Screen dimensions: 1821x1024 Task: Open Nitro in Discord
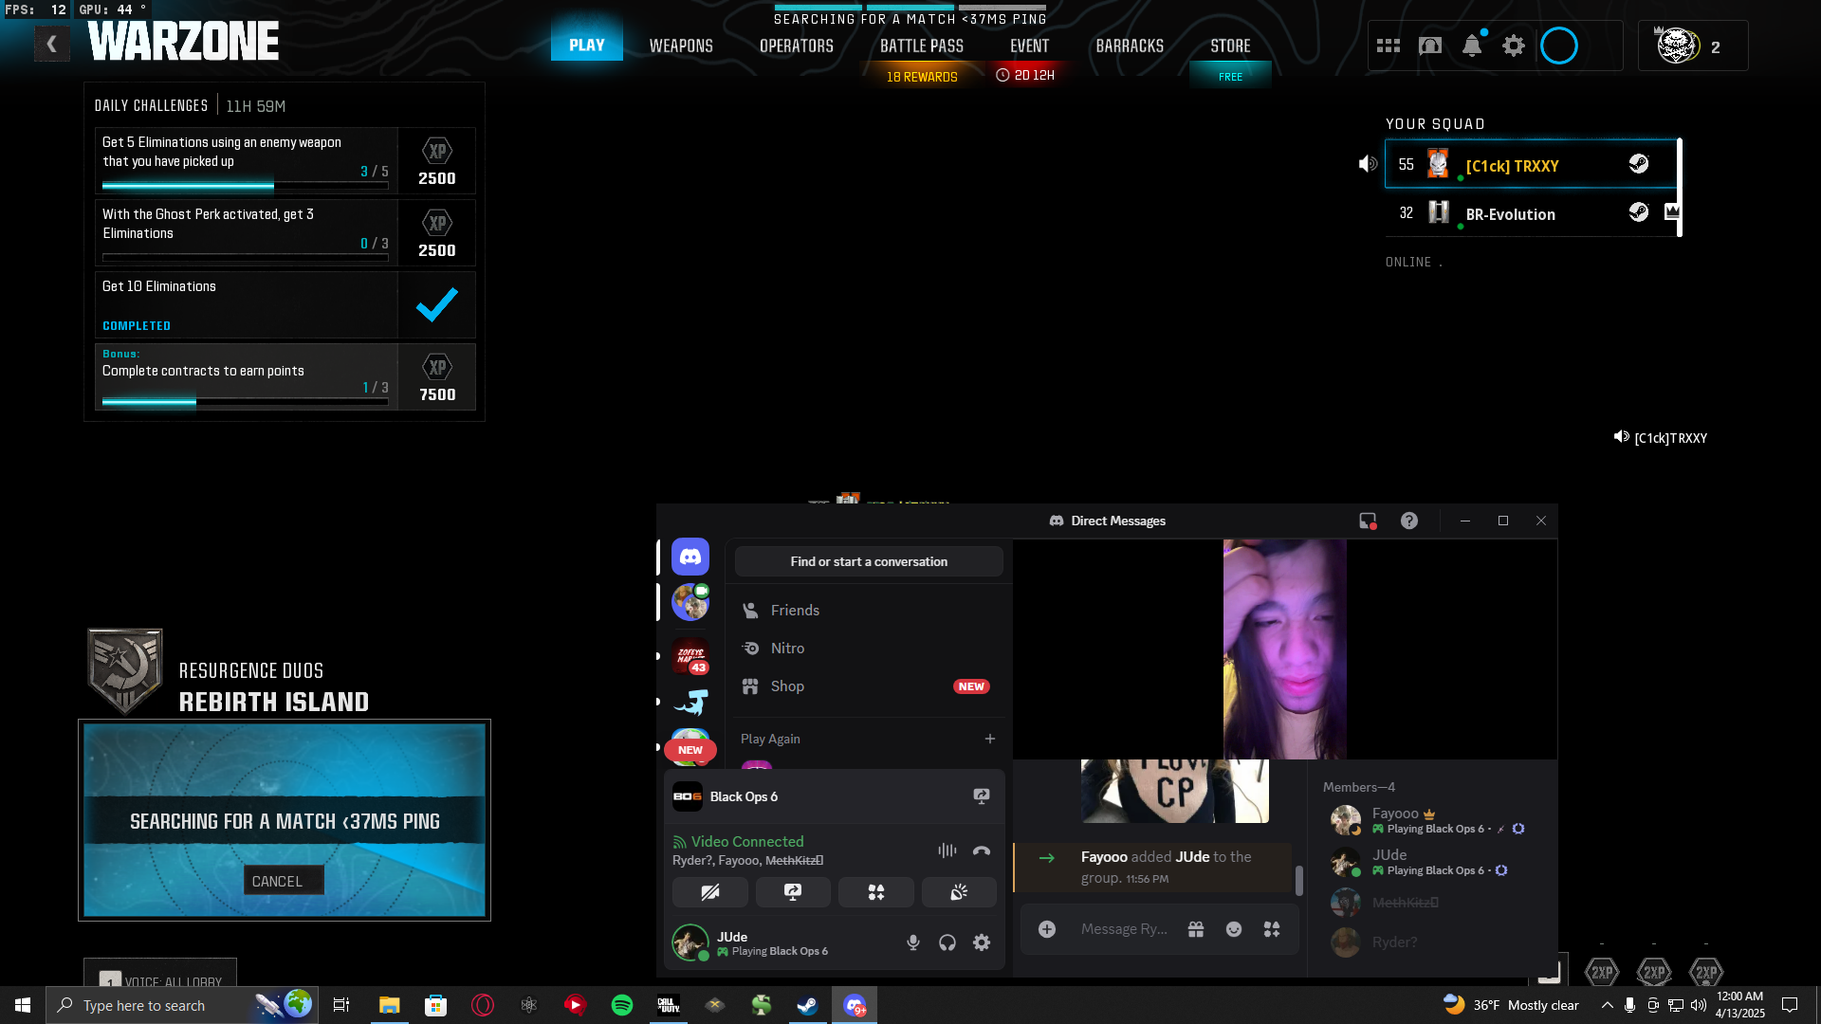869,648
